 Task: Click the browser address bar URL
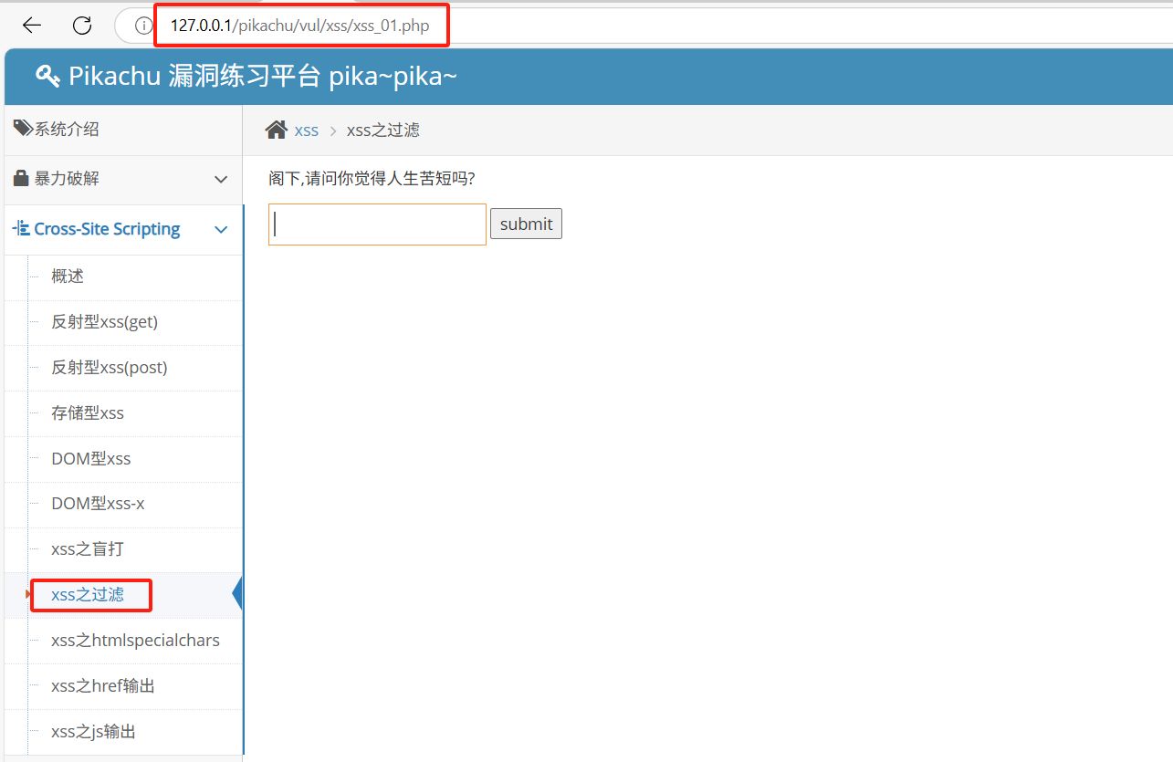[x=300, y=26]
